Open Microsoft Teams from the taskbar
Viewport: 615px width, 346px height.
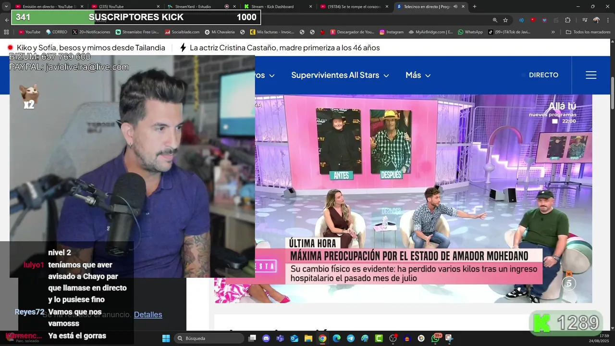(x=280, y=338)
